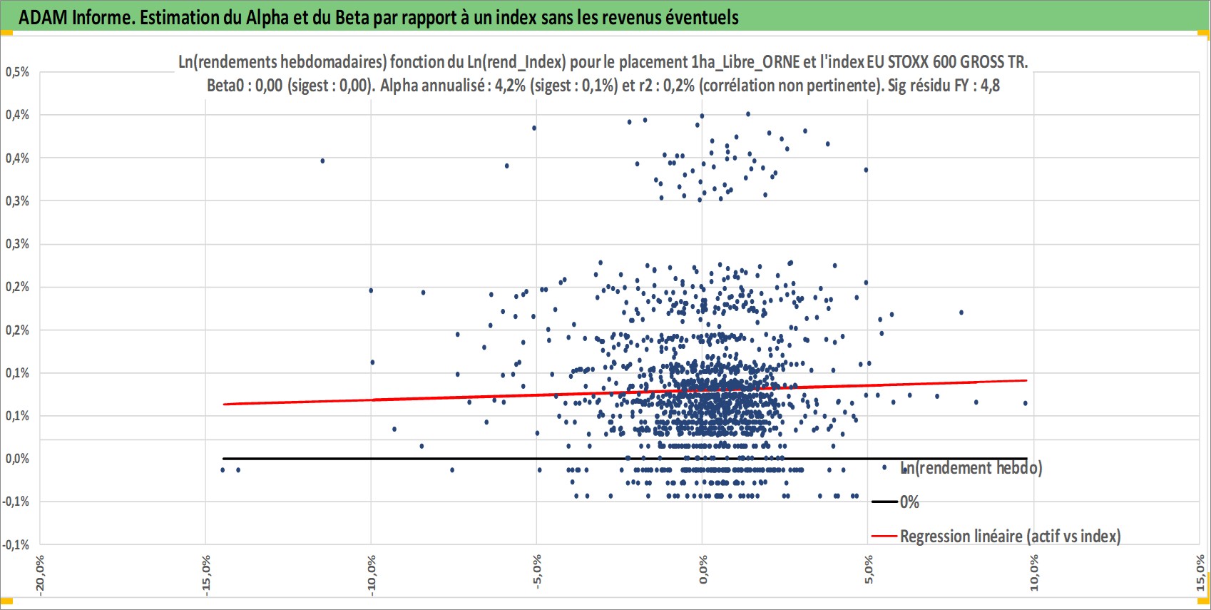
Task: Click the green header title starting "ADAM Informe"
Action: 379,17
